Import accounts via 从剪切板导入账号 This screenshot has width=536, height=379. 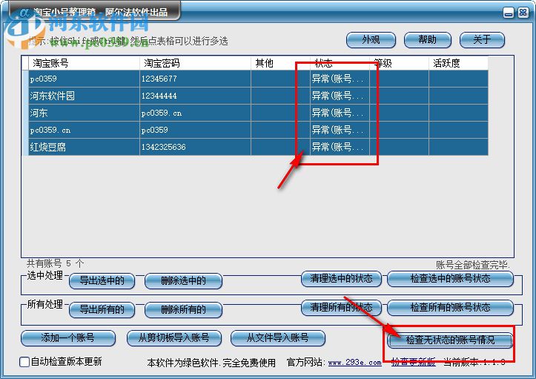(x=174, y=338)
